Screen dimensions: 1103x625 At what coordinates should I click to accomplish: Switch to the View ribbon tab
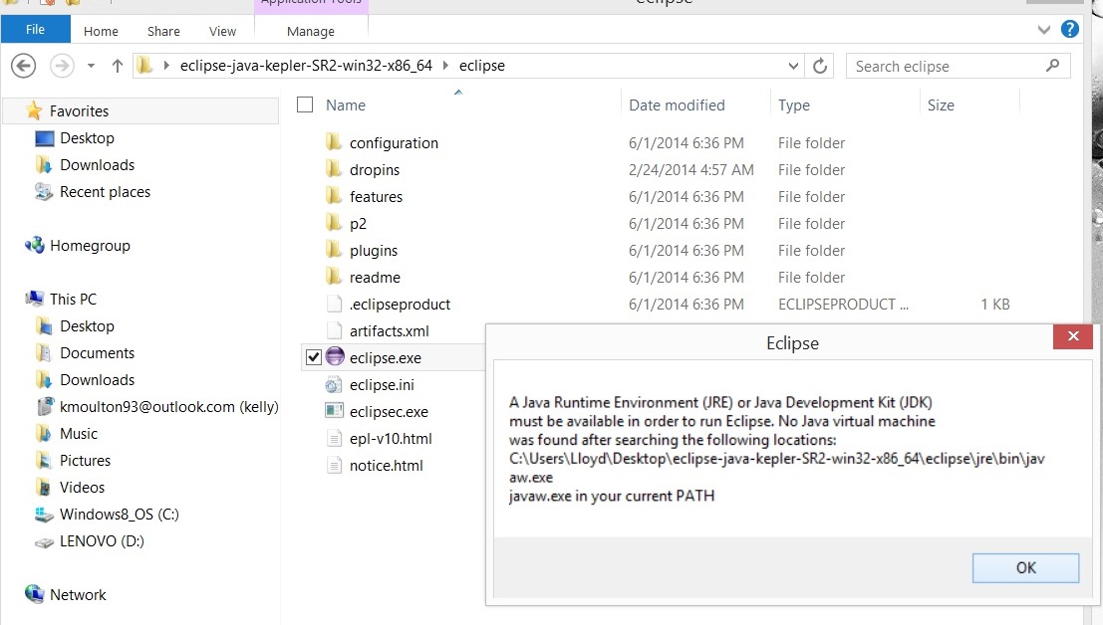pos(222,31)
